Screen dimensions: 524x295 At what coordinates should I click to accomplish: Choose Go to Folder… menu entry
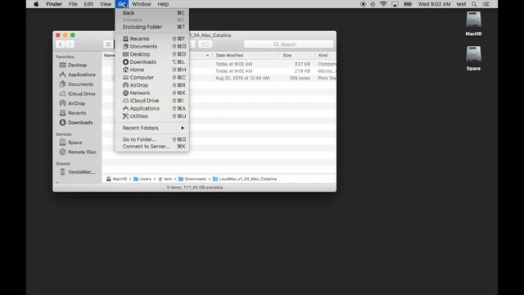pos(152,139)
